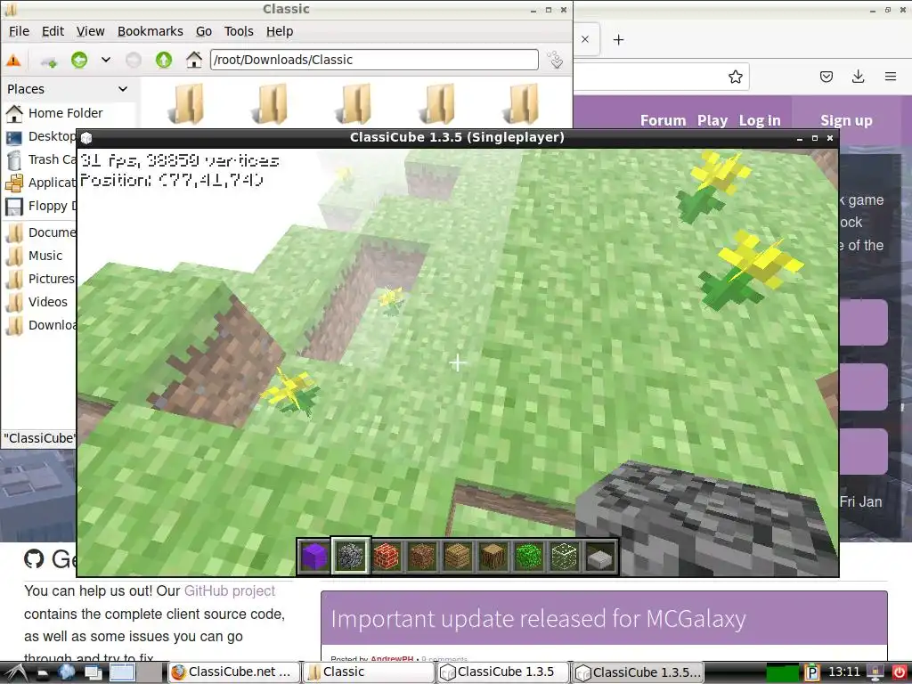
Task: Close the current browser tab
Action: pyautogui.click(x=585, y=39)
